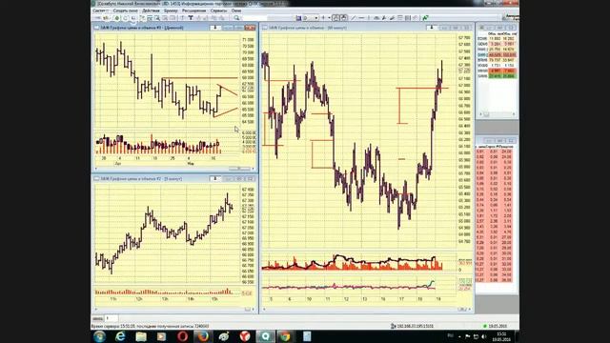Open File Explorer folder on taskbar
This screenshot has width=610, height=343.
pos(141,336)
